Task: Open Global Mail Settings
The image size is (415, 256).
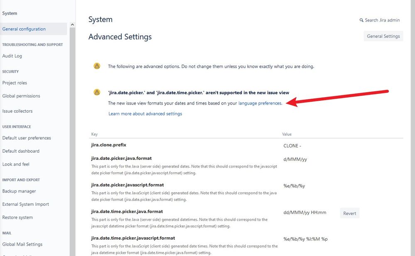Action: (x=22, y=244)
